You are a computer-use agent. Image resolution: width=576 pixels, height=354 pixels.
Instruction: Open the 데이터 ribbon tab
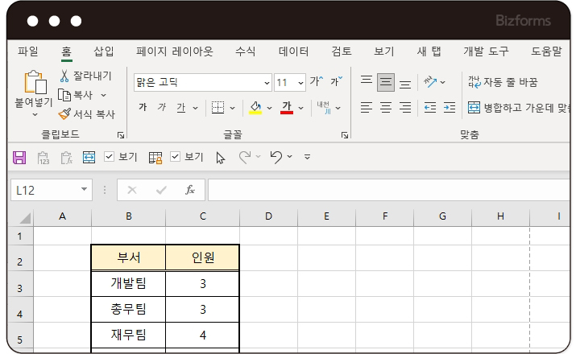pos(293,51)
